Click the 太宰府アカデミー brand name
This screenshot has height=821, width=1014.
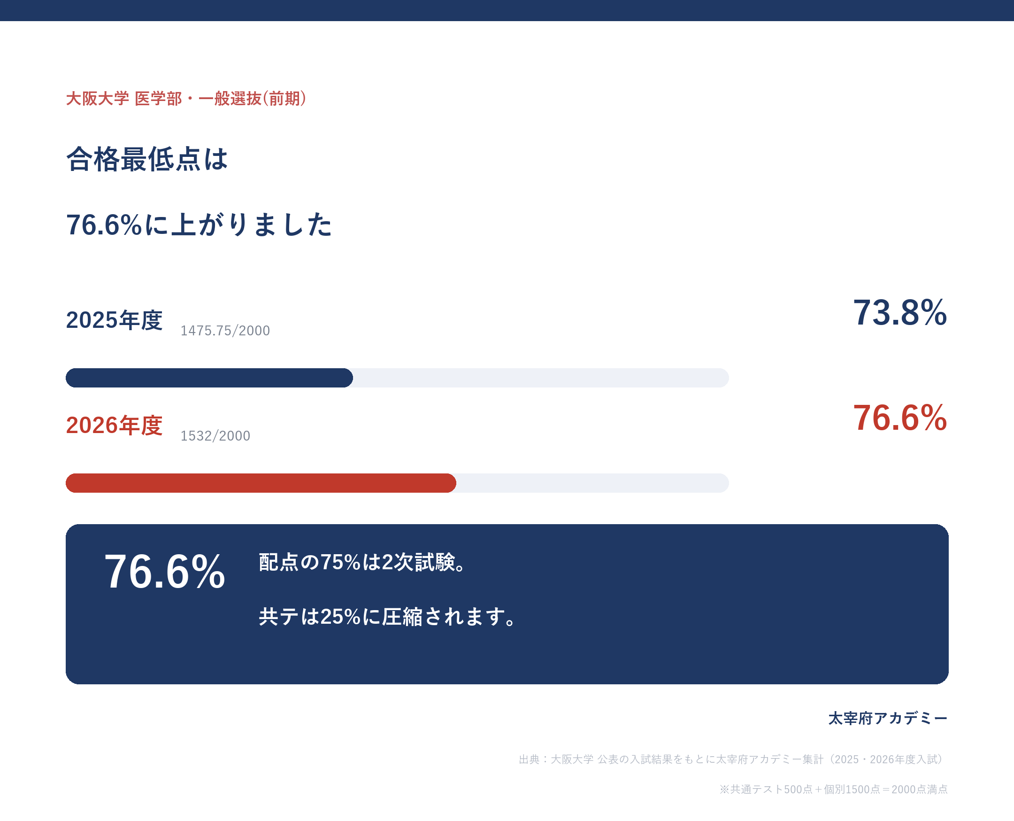click(888, 719)
